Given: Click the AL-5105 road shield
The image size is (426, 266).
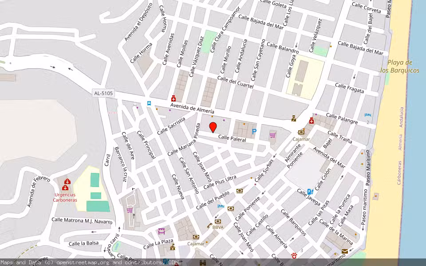Looking at the screenshot, I should pos(103,94).
